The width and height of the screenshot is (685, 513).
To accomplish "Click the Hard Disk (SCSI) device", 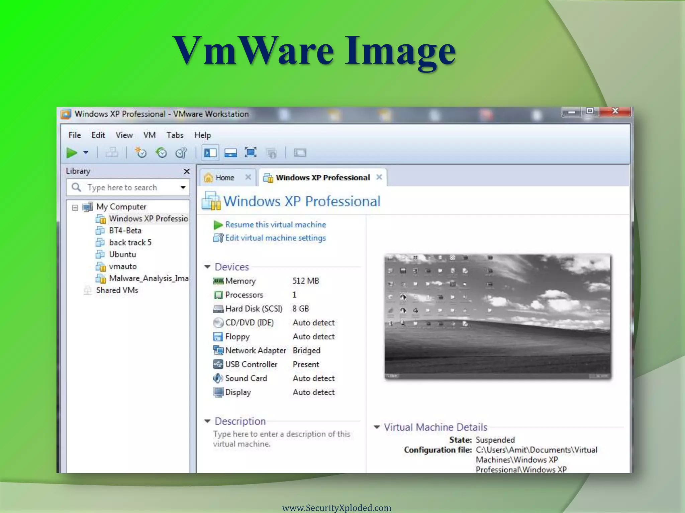I will 254,309.
